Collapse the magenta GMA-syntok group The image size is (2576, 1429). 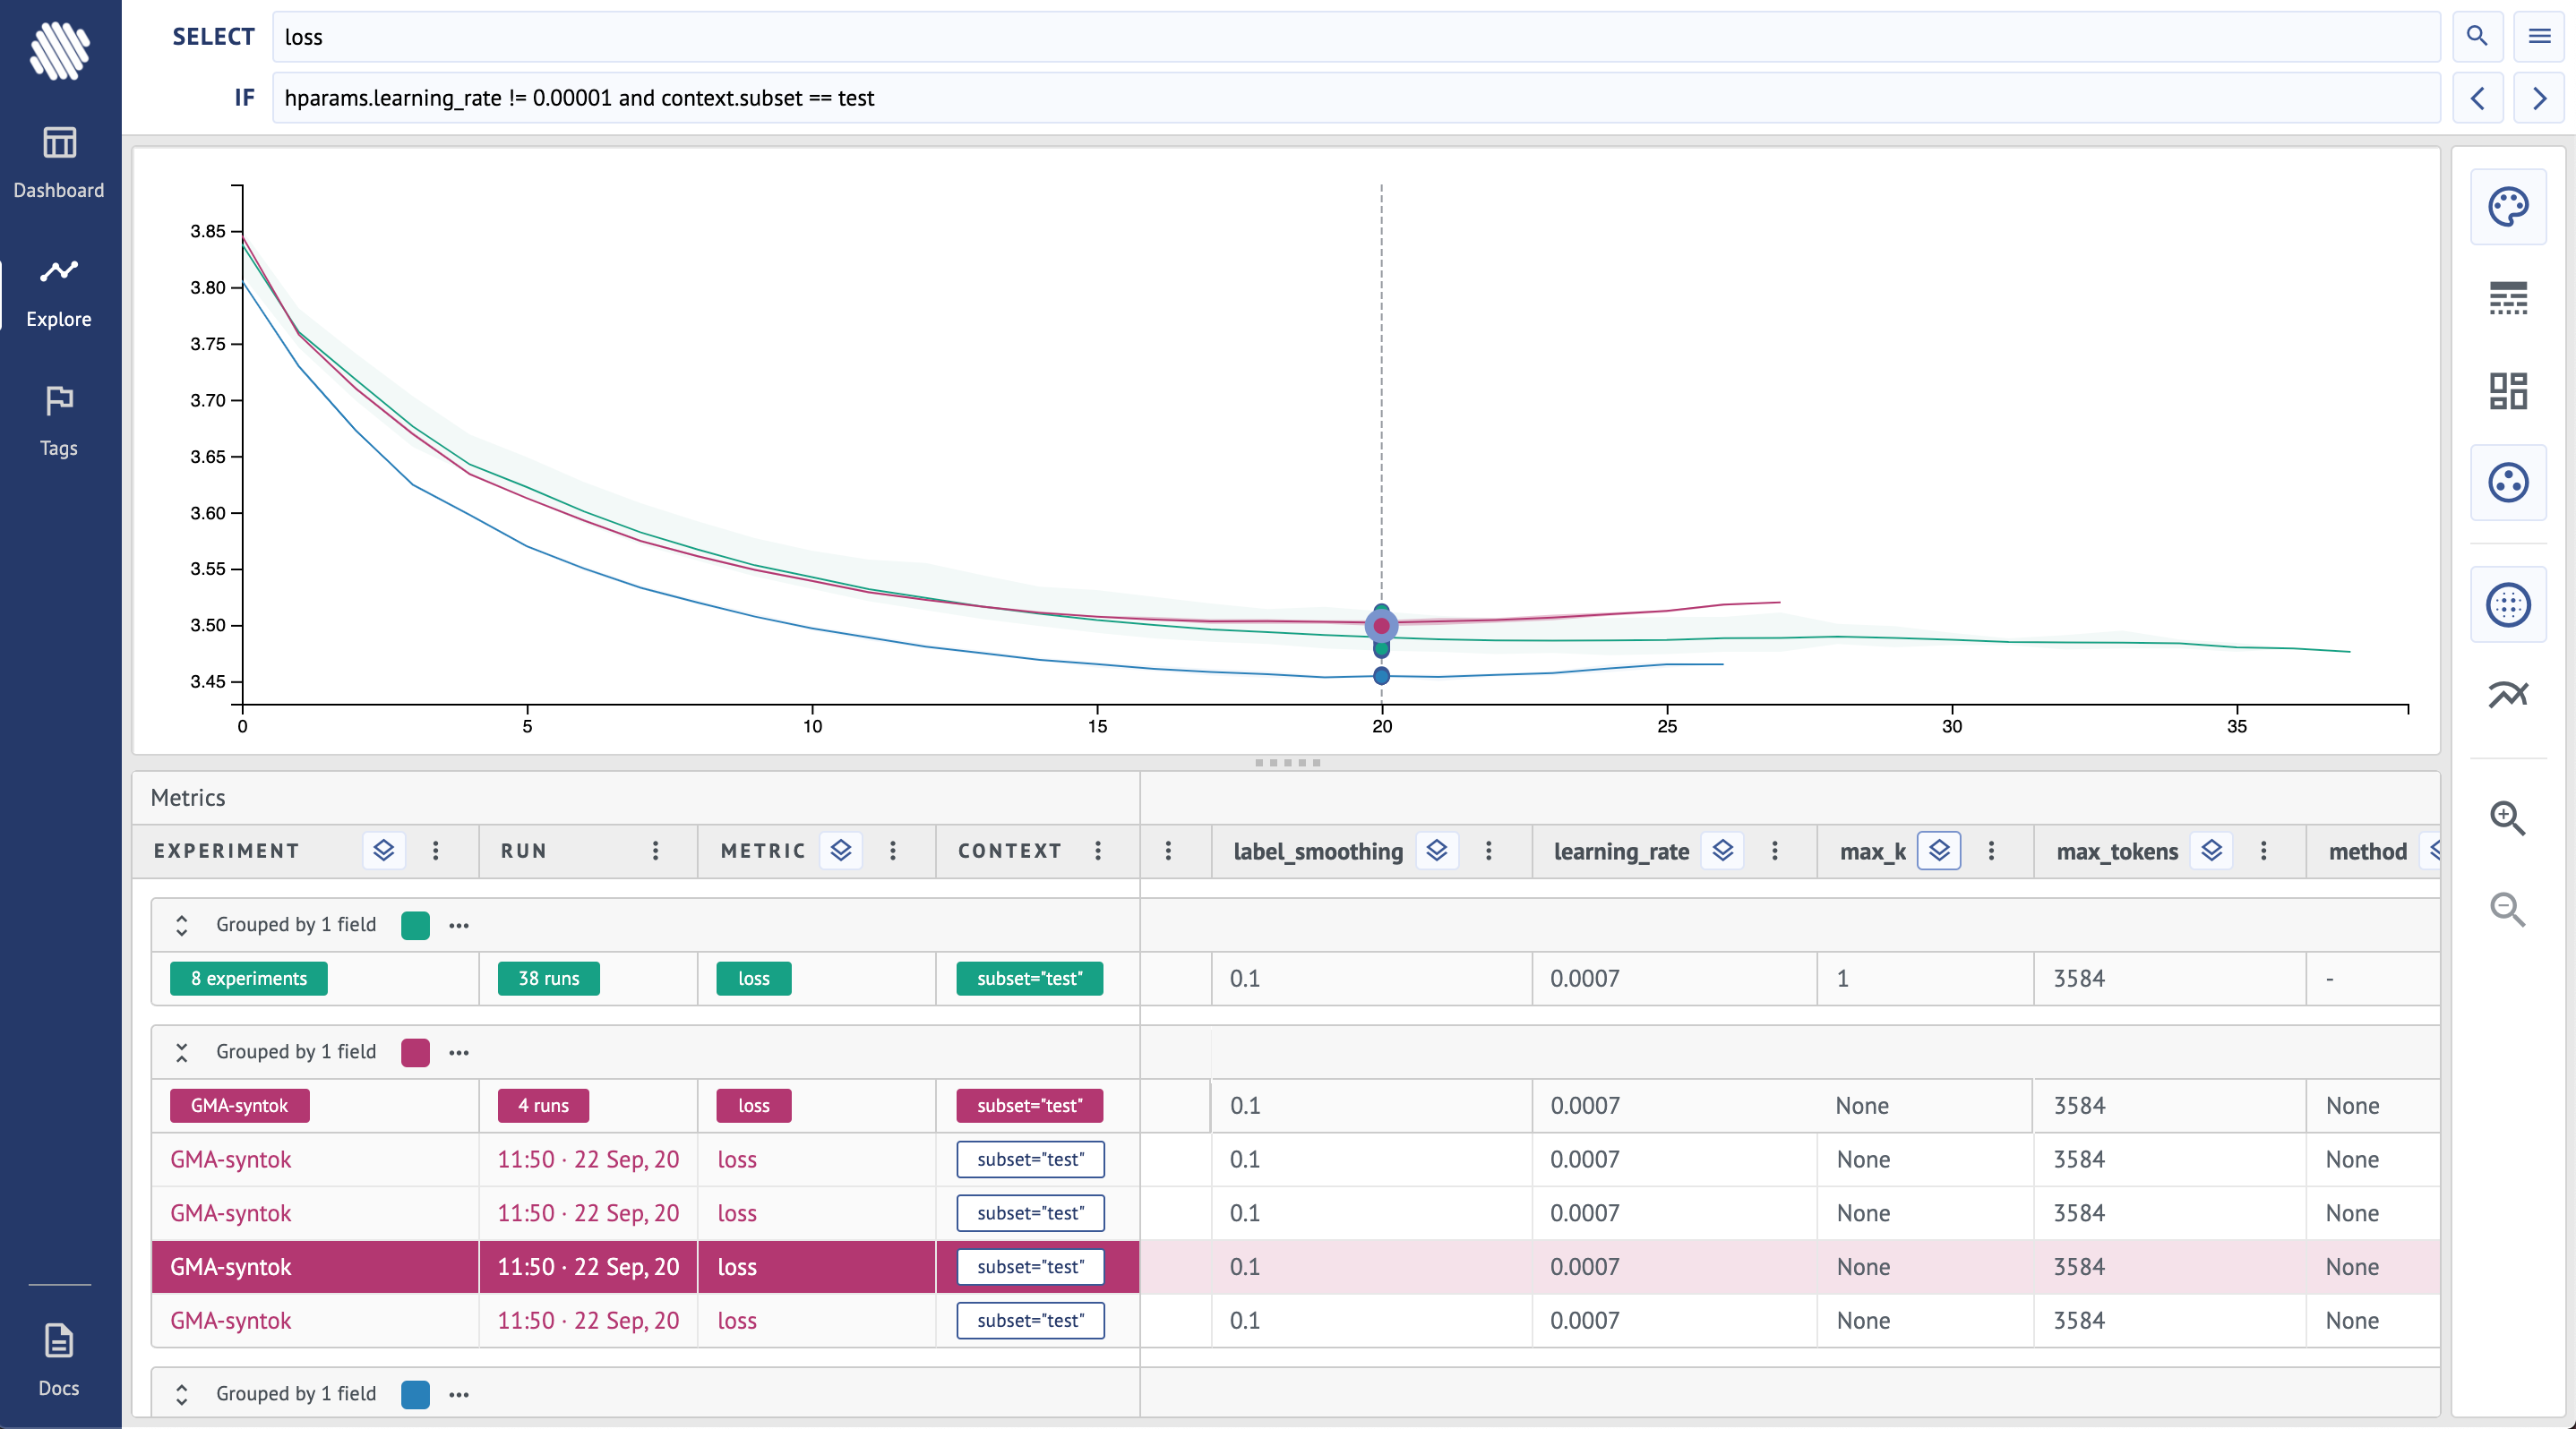(182, 1052)
